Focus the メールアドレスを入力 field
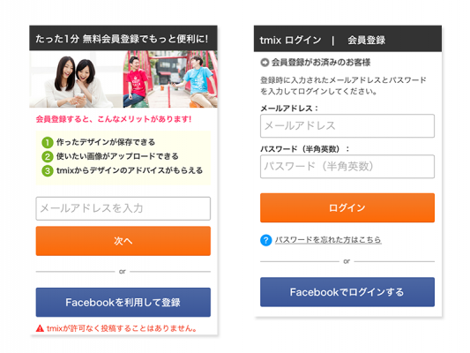This screenshot has height=353, width=470. point(123,208)
